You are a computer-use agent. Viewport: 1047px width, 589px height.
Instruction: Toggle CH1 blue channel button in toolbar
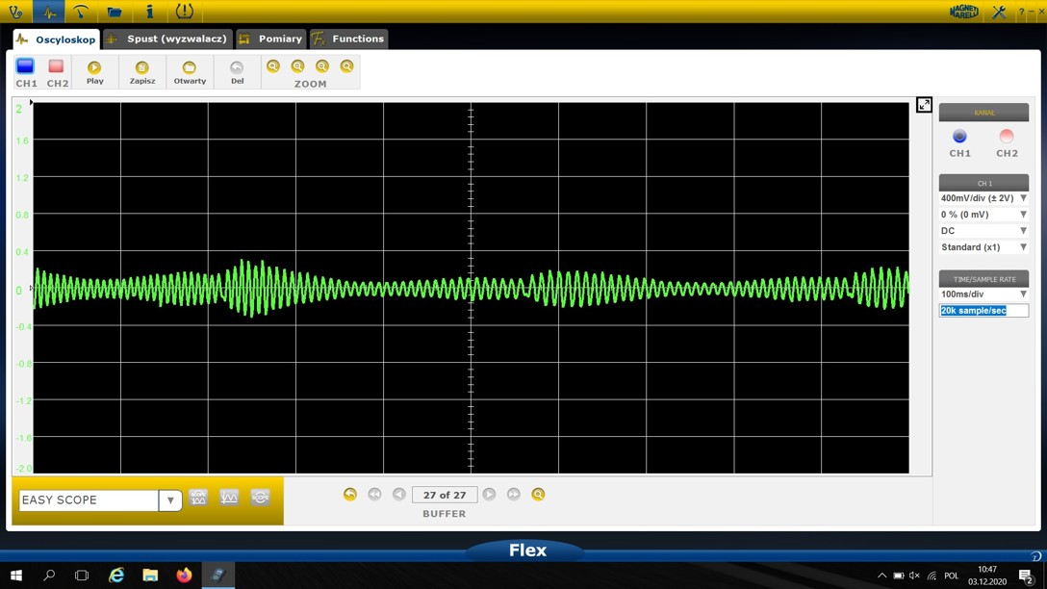26,66
